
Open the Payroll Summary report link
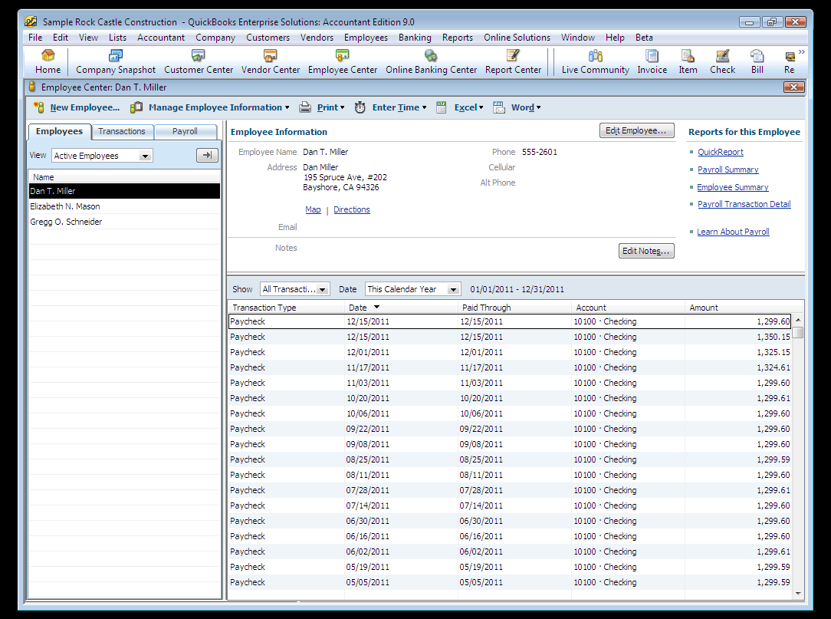point(728,170)
